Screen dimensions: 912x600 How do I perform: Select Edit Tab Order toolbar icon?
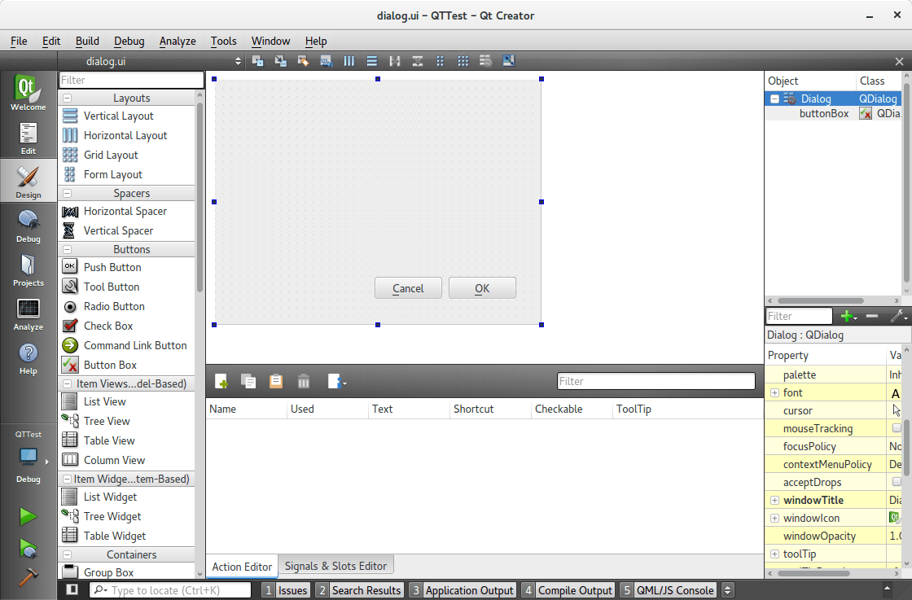point(327,61)
